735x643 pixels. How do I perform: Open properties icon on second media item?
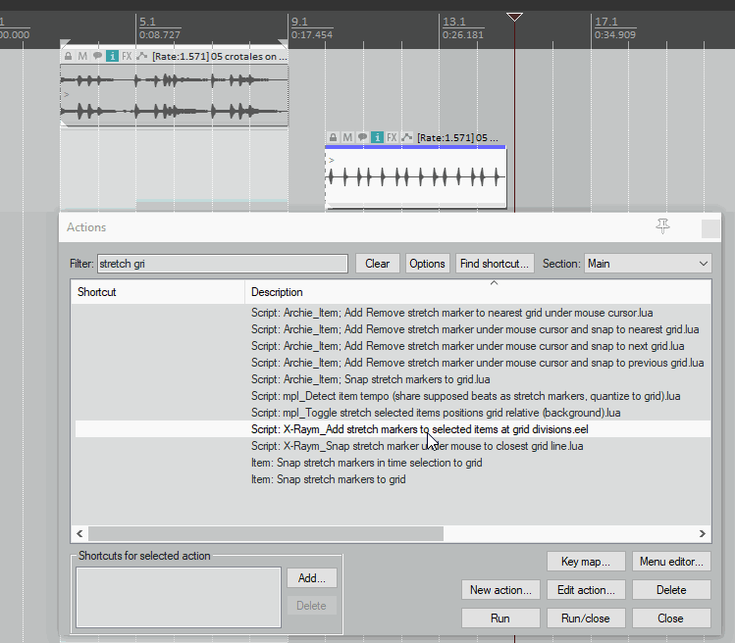[x=377, y=138]
